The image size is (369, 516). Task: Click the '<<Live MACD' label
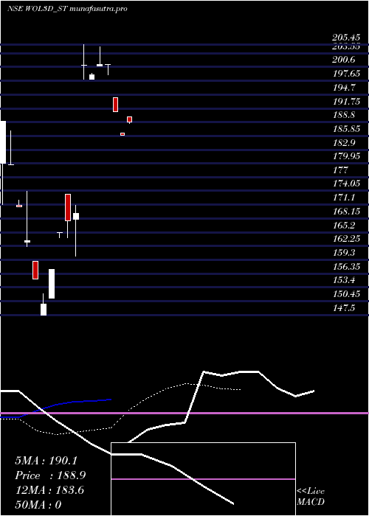coord(311,497)
